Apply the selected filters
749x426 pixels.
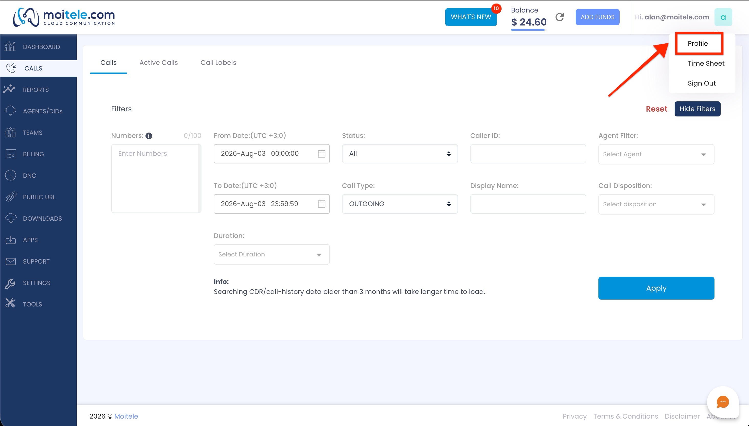click(656, 288)
